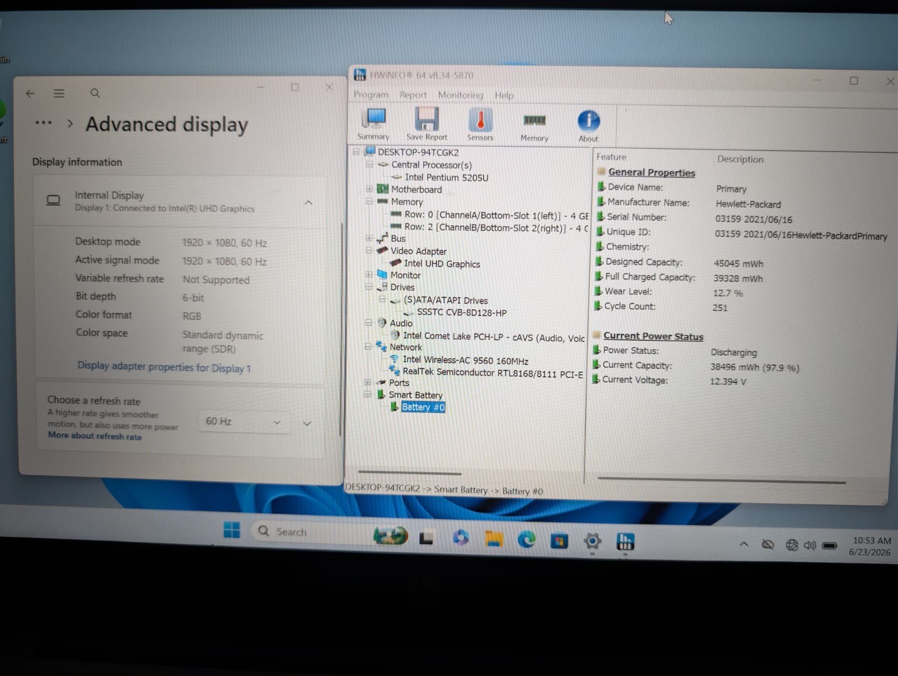898x676 pixels.
Task: Open Task View from the taskbar
Action: (427, 538)
